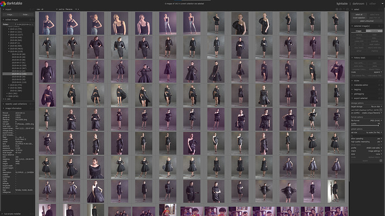The width and height of the screenshot is (385, 216).
Task: Click the select all button
Action: (359, 14)
